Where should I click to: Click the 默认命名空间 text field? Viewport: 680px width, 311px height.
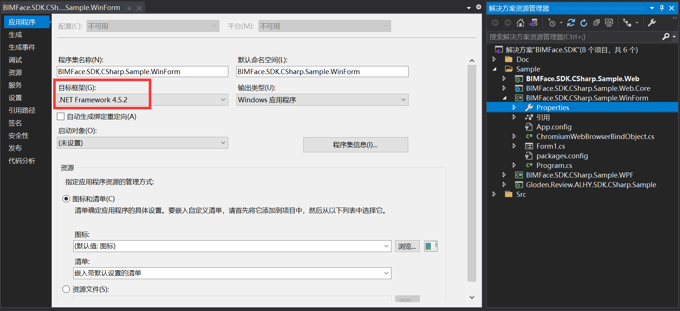coord(322,72)
